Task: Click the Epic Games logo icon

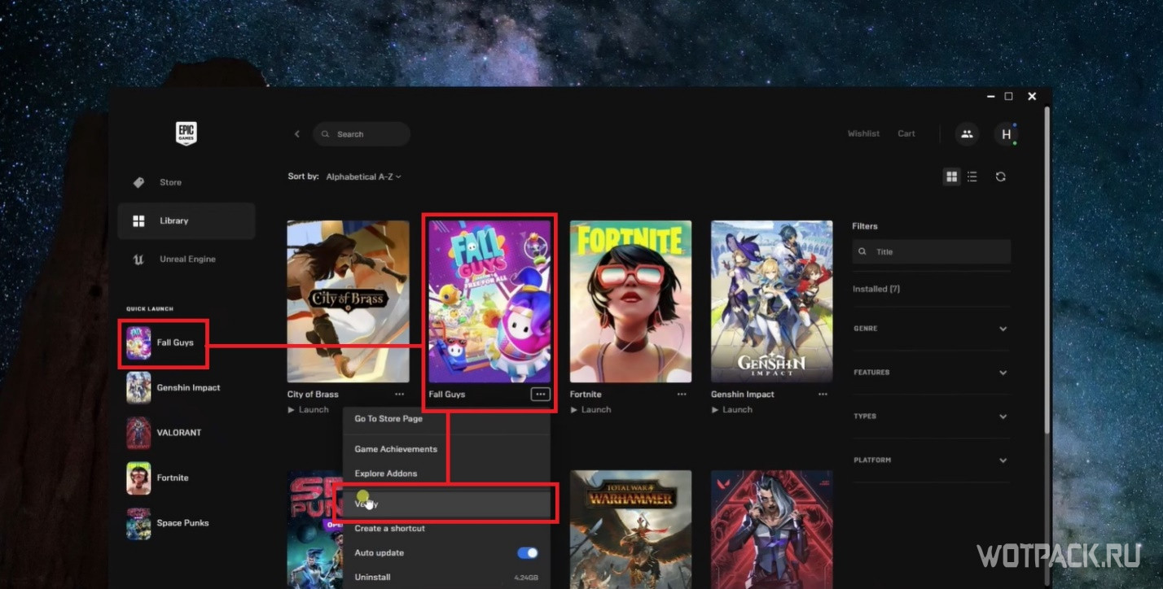Action: (x=187, y=133)
